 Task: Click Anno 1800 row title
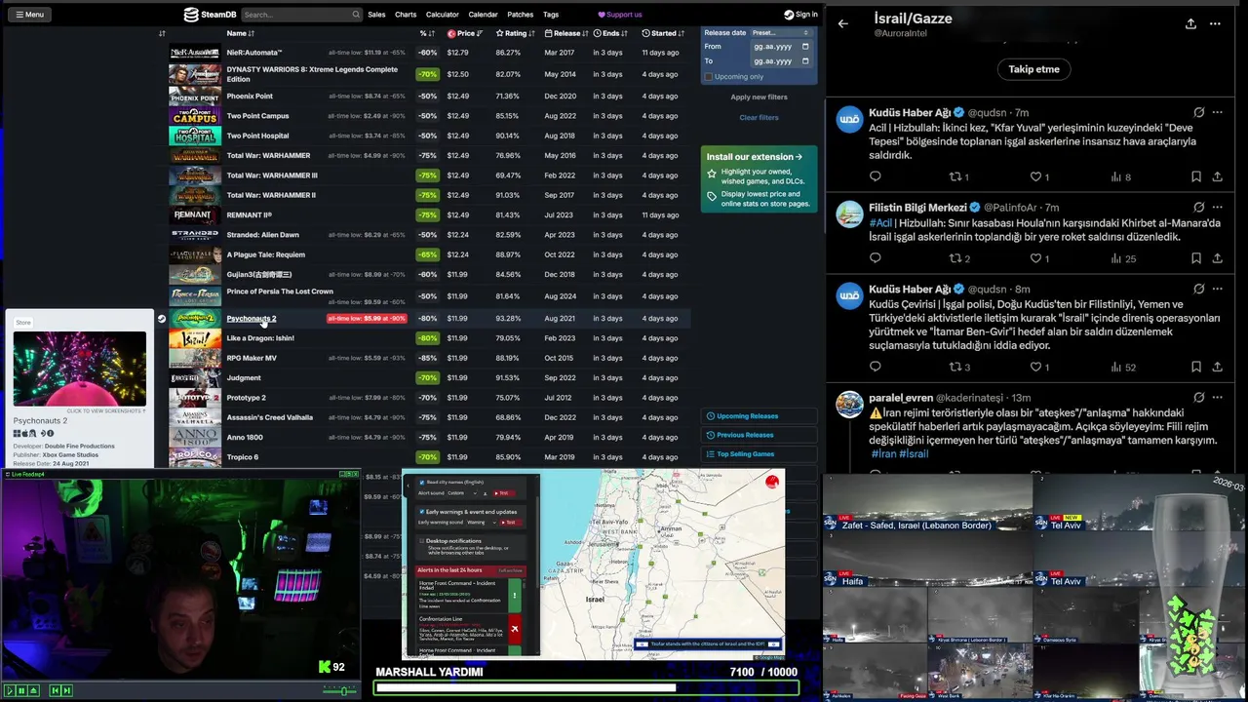tap(245, 437)
